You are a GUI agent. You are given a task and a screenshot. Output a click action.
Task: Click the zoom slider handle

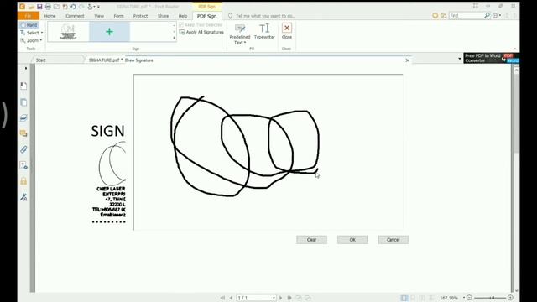(493, 298)
